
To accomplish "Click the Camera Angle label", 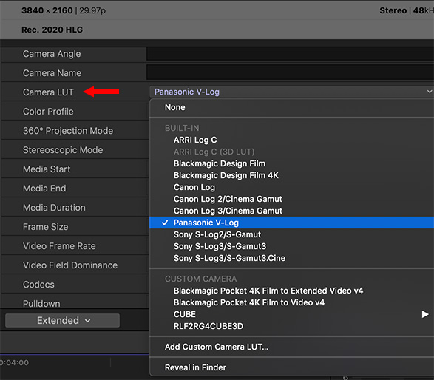I will pyautogui.click(x=52, y=54).
